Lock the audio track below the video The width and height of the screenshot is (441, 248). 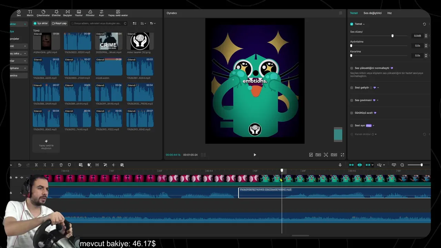(x=11, y=193)
